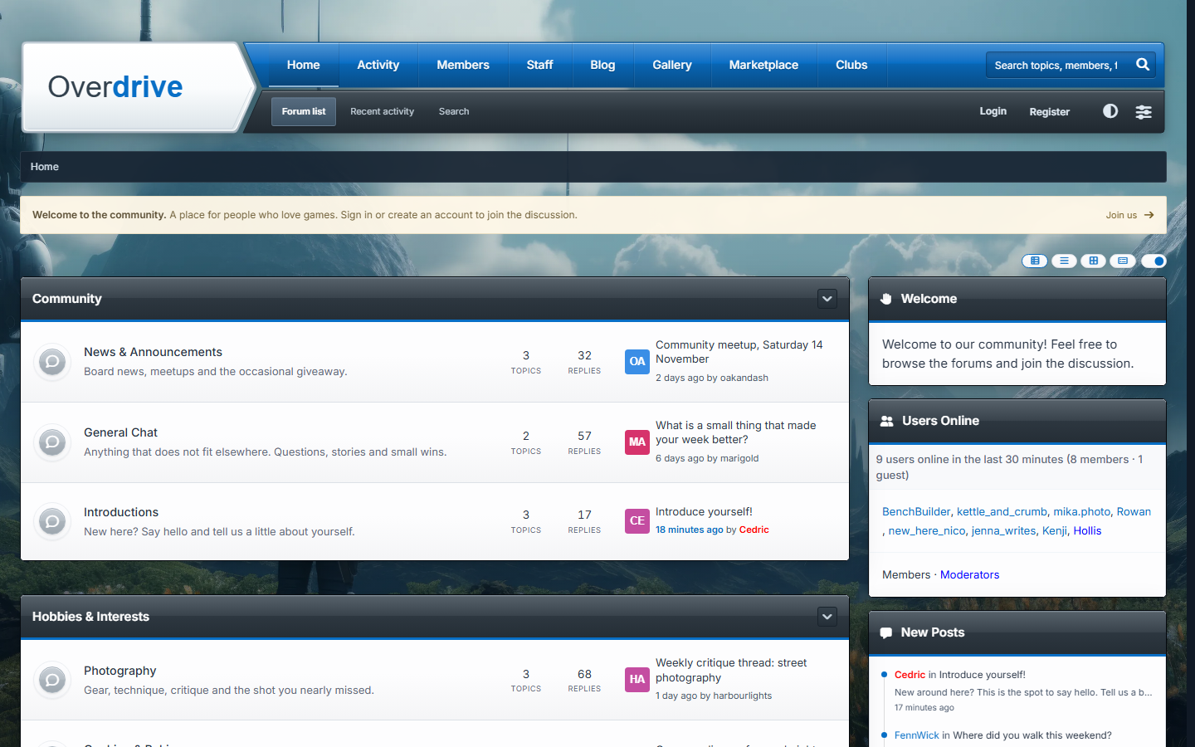
Task: Toggle the blue-dot switch beside layout buttons
Action: [1154, 261]
